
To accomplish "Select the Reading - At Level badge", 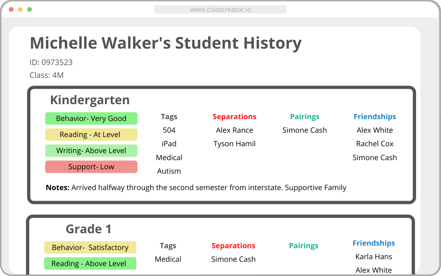I will click(x=91, y=135).
